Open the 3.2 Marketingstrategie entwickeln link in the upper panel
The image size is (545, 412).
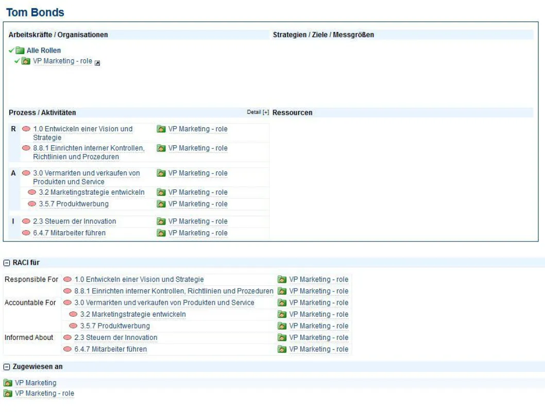[91, 193]
